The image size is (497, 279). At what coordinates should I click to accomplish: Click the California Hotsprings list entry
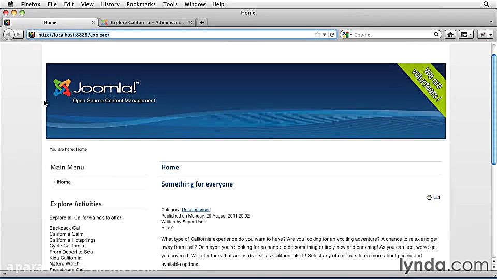72,240
